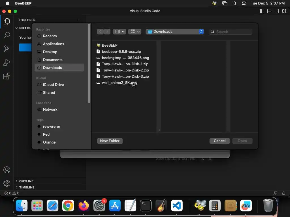Open Visual Studio Code from Dock
Screen dimensions: 290x217
pyautogui.click(x=177, y=206)
